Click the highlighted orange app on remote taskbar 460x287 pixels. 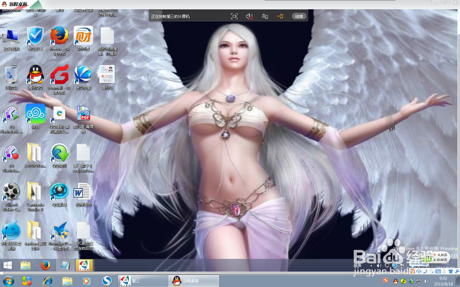[x=85, y=265]
